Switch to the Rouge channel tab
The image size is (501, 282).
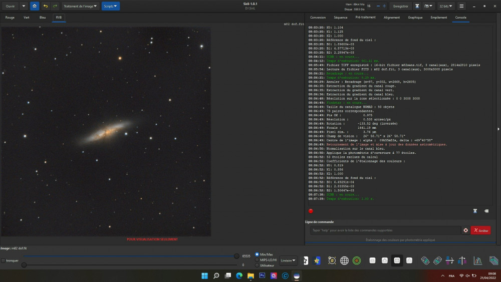click(x=10, y=18)
